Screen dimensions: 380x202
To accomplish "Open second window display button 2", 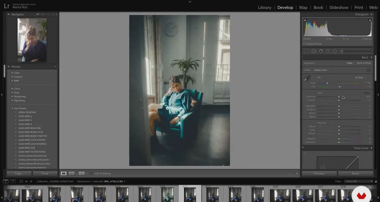I will click(13, 181).
